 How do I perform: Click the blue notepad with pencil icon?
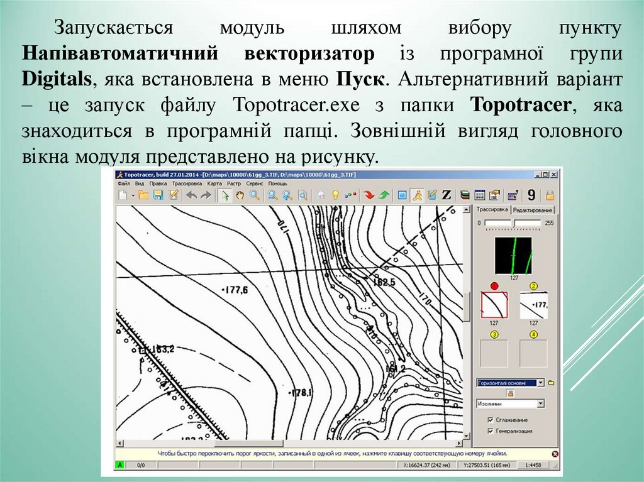[431, 195]
